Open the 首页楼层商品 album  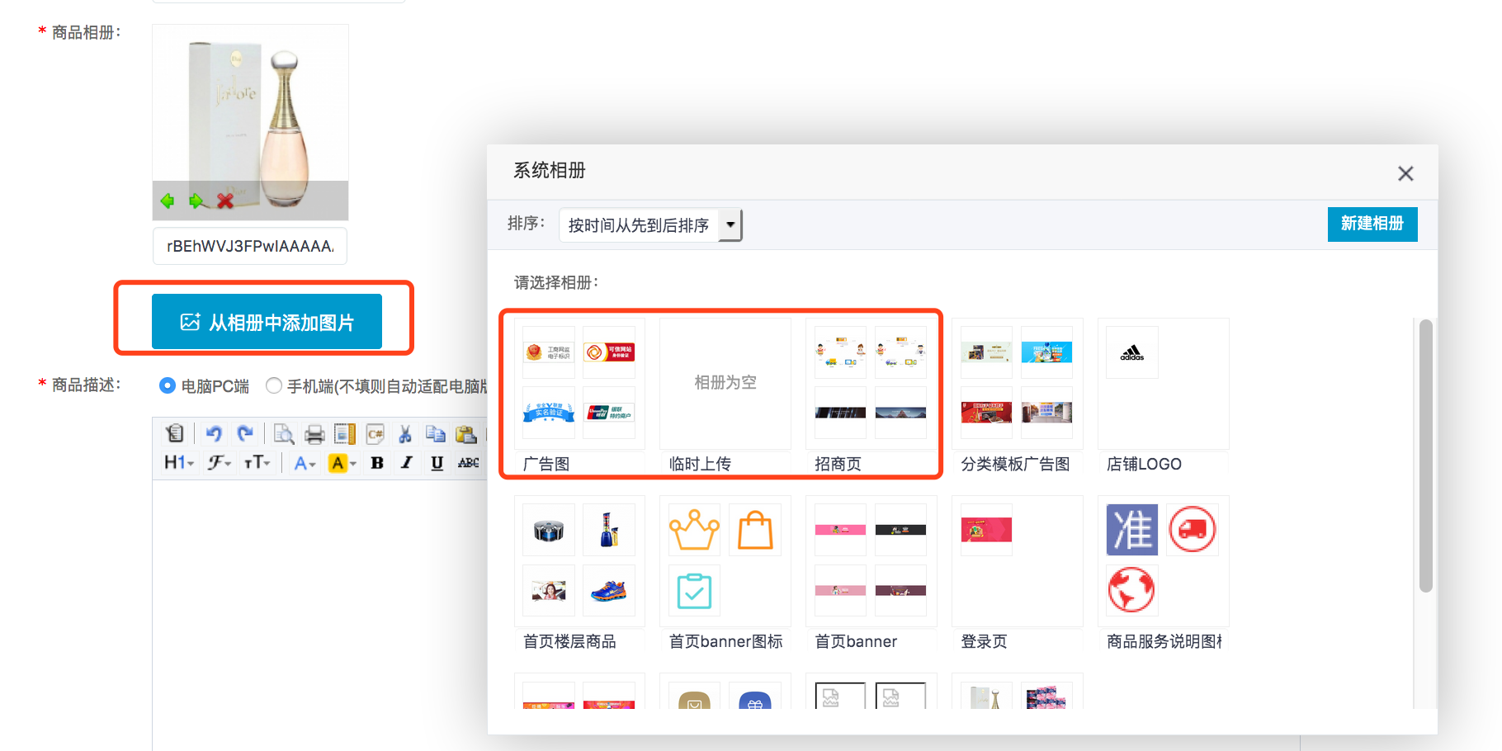click(579, 560)
